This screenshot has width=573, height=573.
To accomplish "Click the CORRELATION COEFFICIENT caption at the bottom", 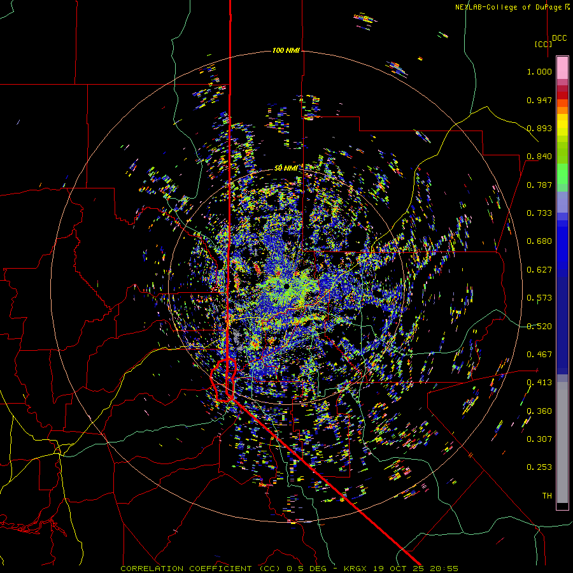I will click(289, 569).
